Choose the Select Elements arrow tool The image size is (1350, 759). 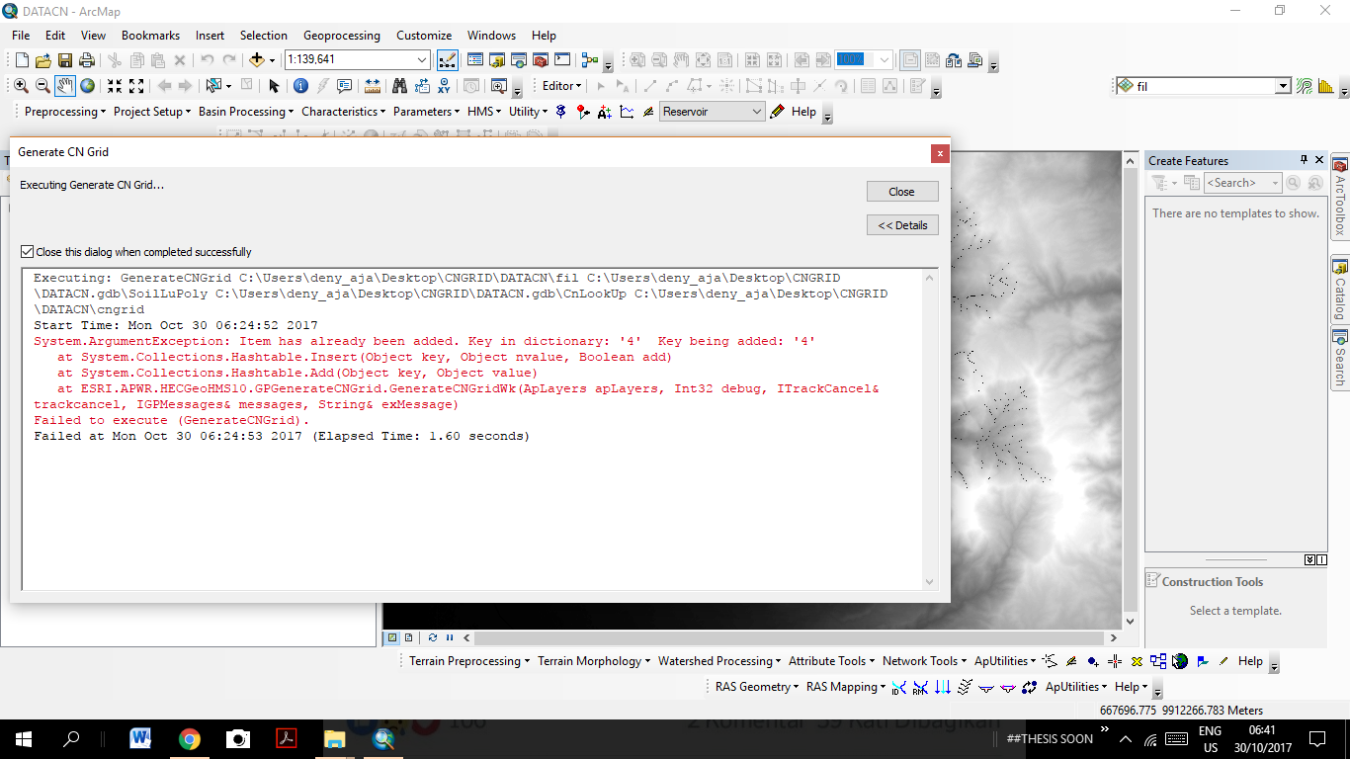click(275, 86)
